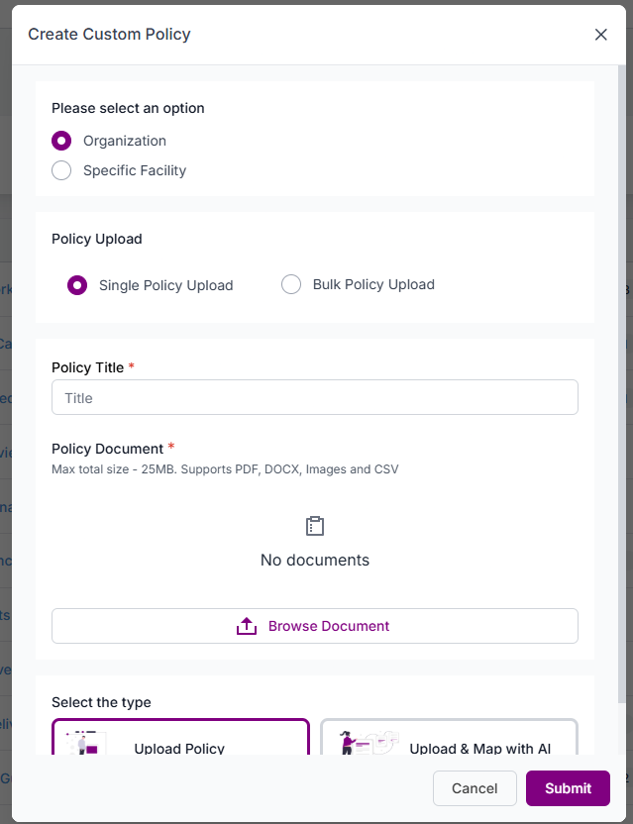The image size is (633, 824).
Task: Close the Create Custom Policy dialog
Action: (600, 35)
